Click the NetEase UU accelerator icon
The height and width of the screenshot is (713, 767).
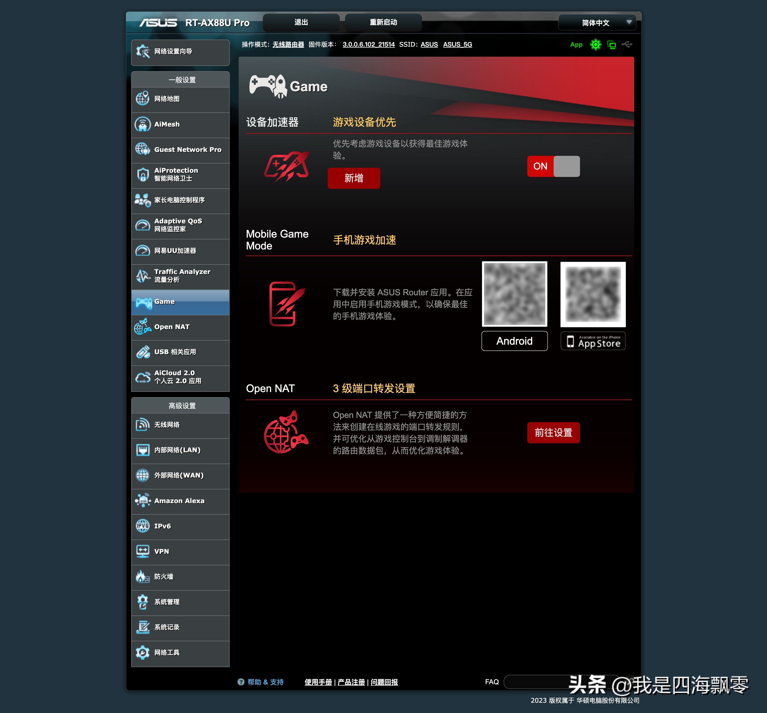(142, 250)
